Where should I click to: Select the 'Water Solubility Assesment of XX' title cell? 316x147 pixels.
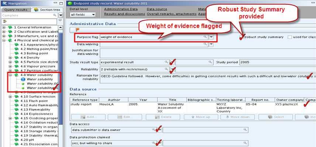pos(172,108)
